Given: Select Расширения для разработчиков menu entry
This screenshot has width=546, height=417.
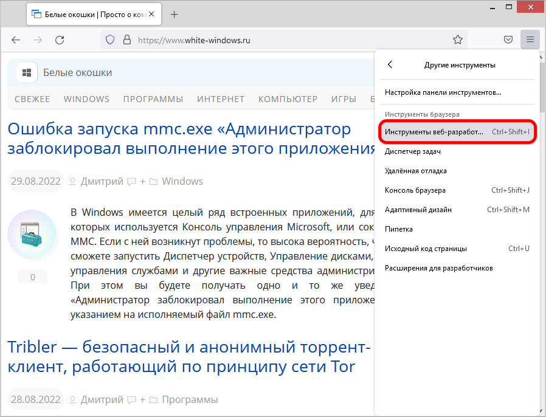Looking at the screenshot, I should [x=457, y=268].
